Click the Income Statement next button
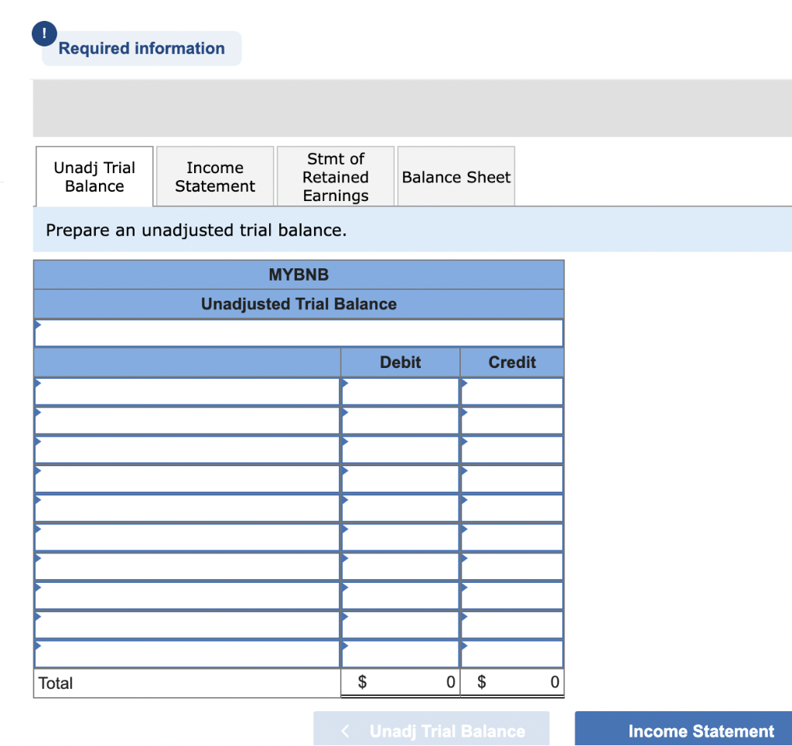The height and width of the screenshot is (746, 792). click(x=684, y=729)
